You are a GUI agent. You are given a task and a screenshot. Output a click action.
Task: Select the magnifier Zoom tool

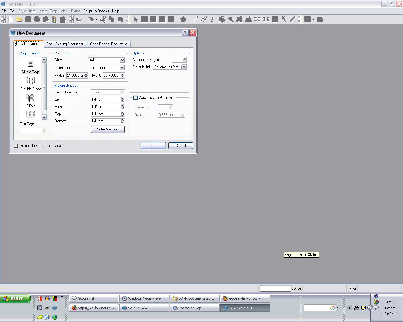231,19
